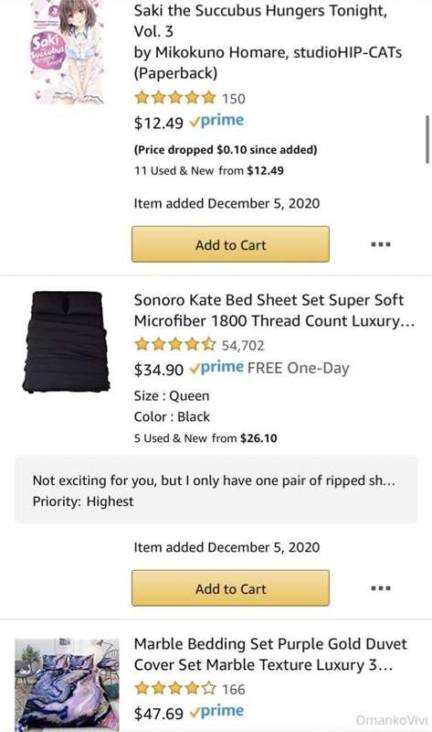Click the star rating of Saki the Succubus
The height and width of the screenshot is (732, 432).
click(x=175, y=98)
